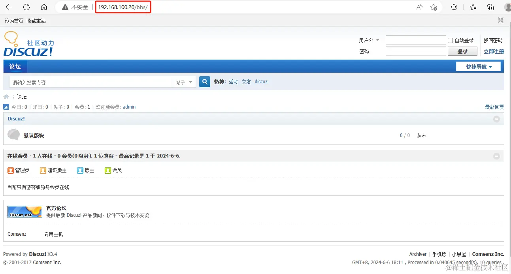Open the favorites list icon

[473, 7]
